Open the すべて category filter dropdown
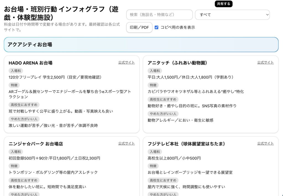 coord(232,15)
